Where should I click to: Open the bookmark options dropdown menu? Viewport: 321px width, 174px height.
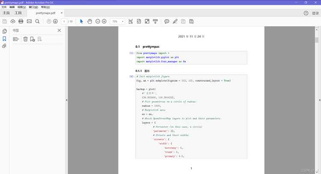(x=16, y=39)
